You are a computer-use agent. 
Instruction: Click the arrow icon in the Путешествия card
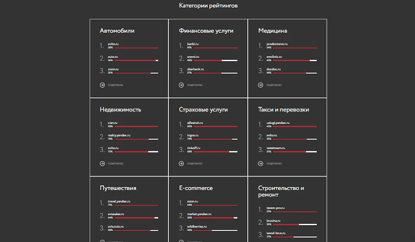pyautogui.click(x=102, y=241)
